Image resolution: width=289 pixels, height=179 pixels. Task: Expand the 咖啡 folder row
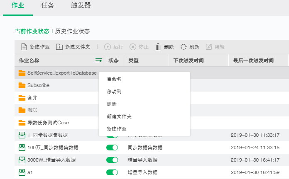coord(22,110)
